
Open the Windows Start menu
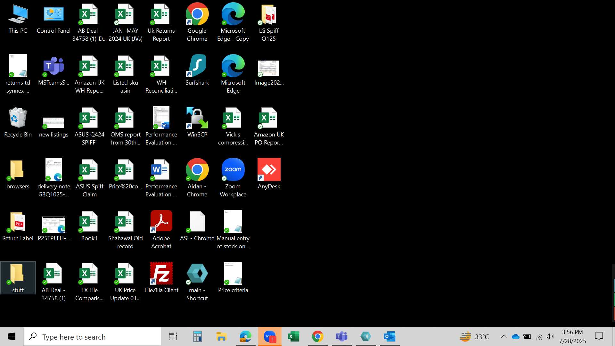12,336
